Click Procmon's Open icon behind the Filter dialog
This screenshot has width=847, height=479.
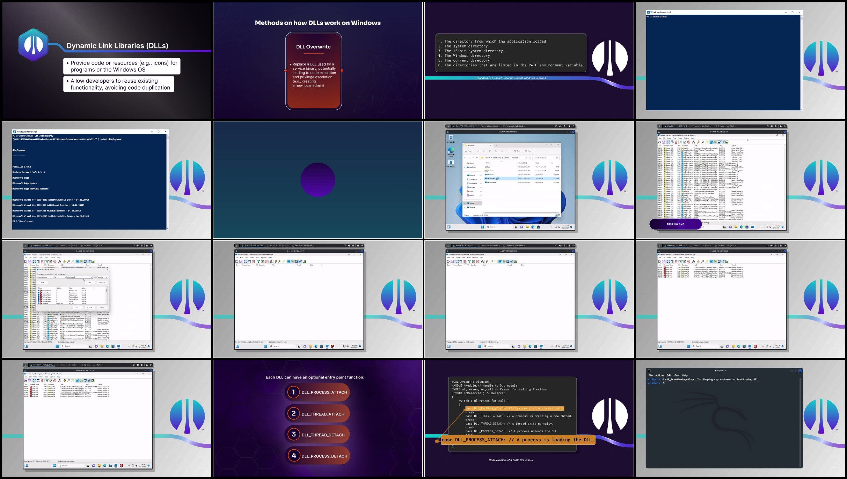tap(25, 261)
